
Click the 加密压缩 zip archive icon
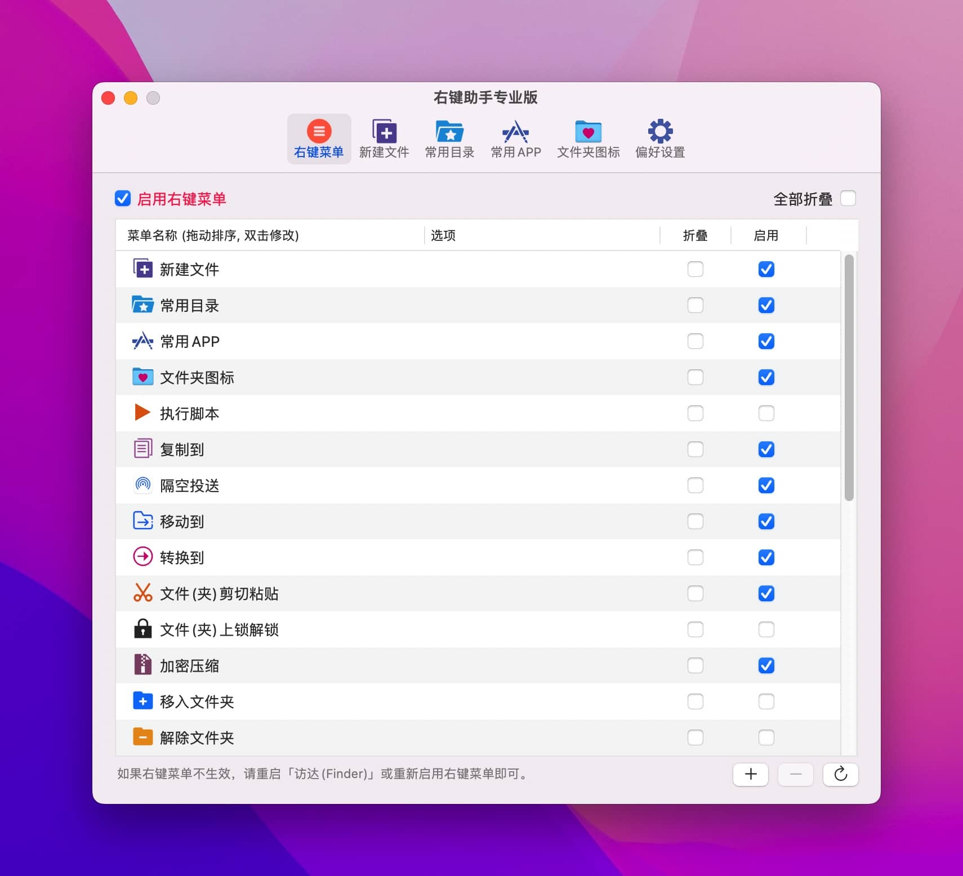pyautogui.click(x=142, y=664)
